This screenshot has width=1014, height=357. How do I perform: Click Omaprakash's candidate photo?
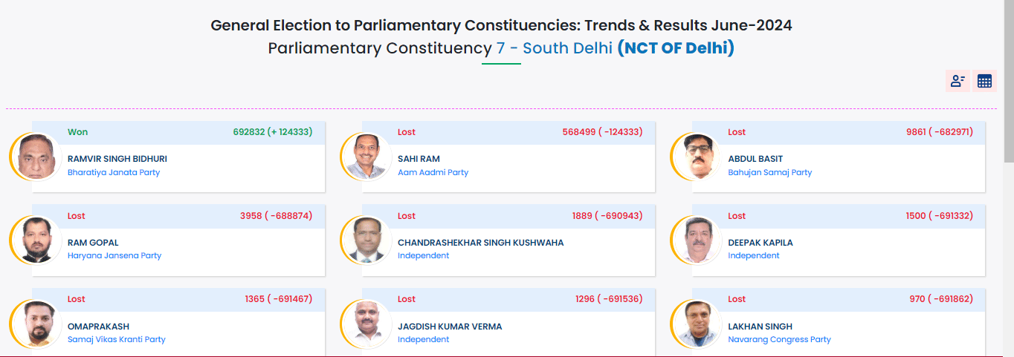(36, 324)
